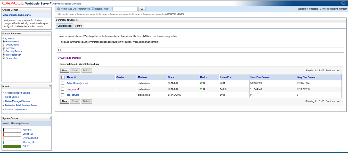Expand the Services tree node

[3, 48]
